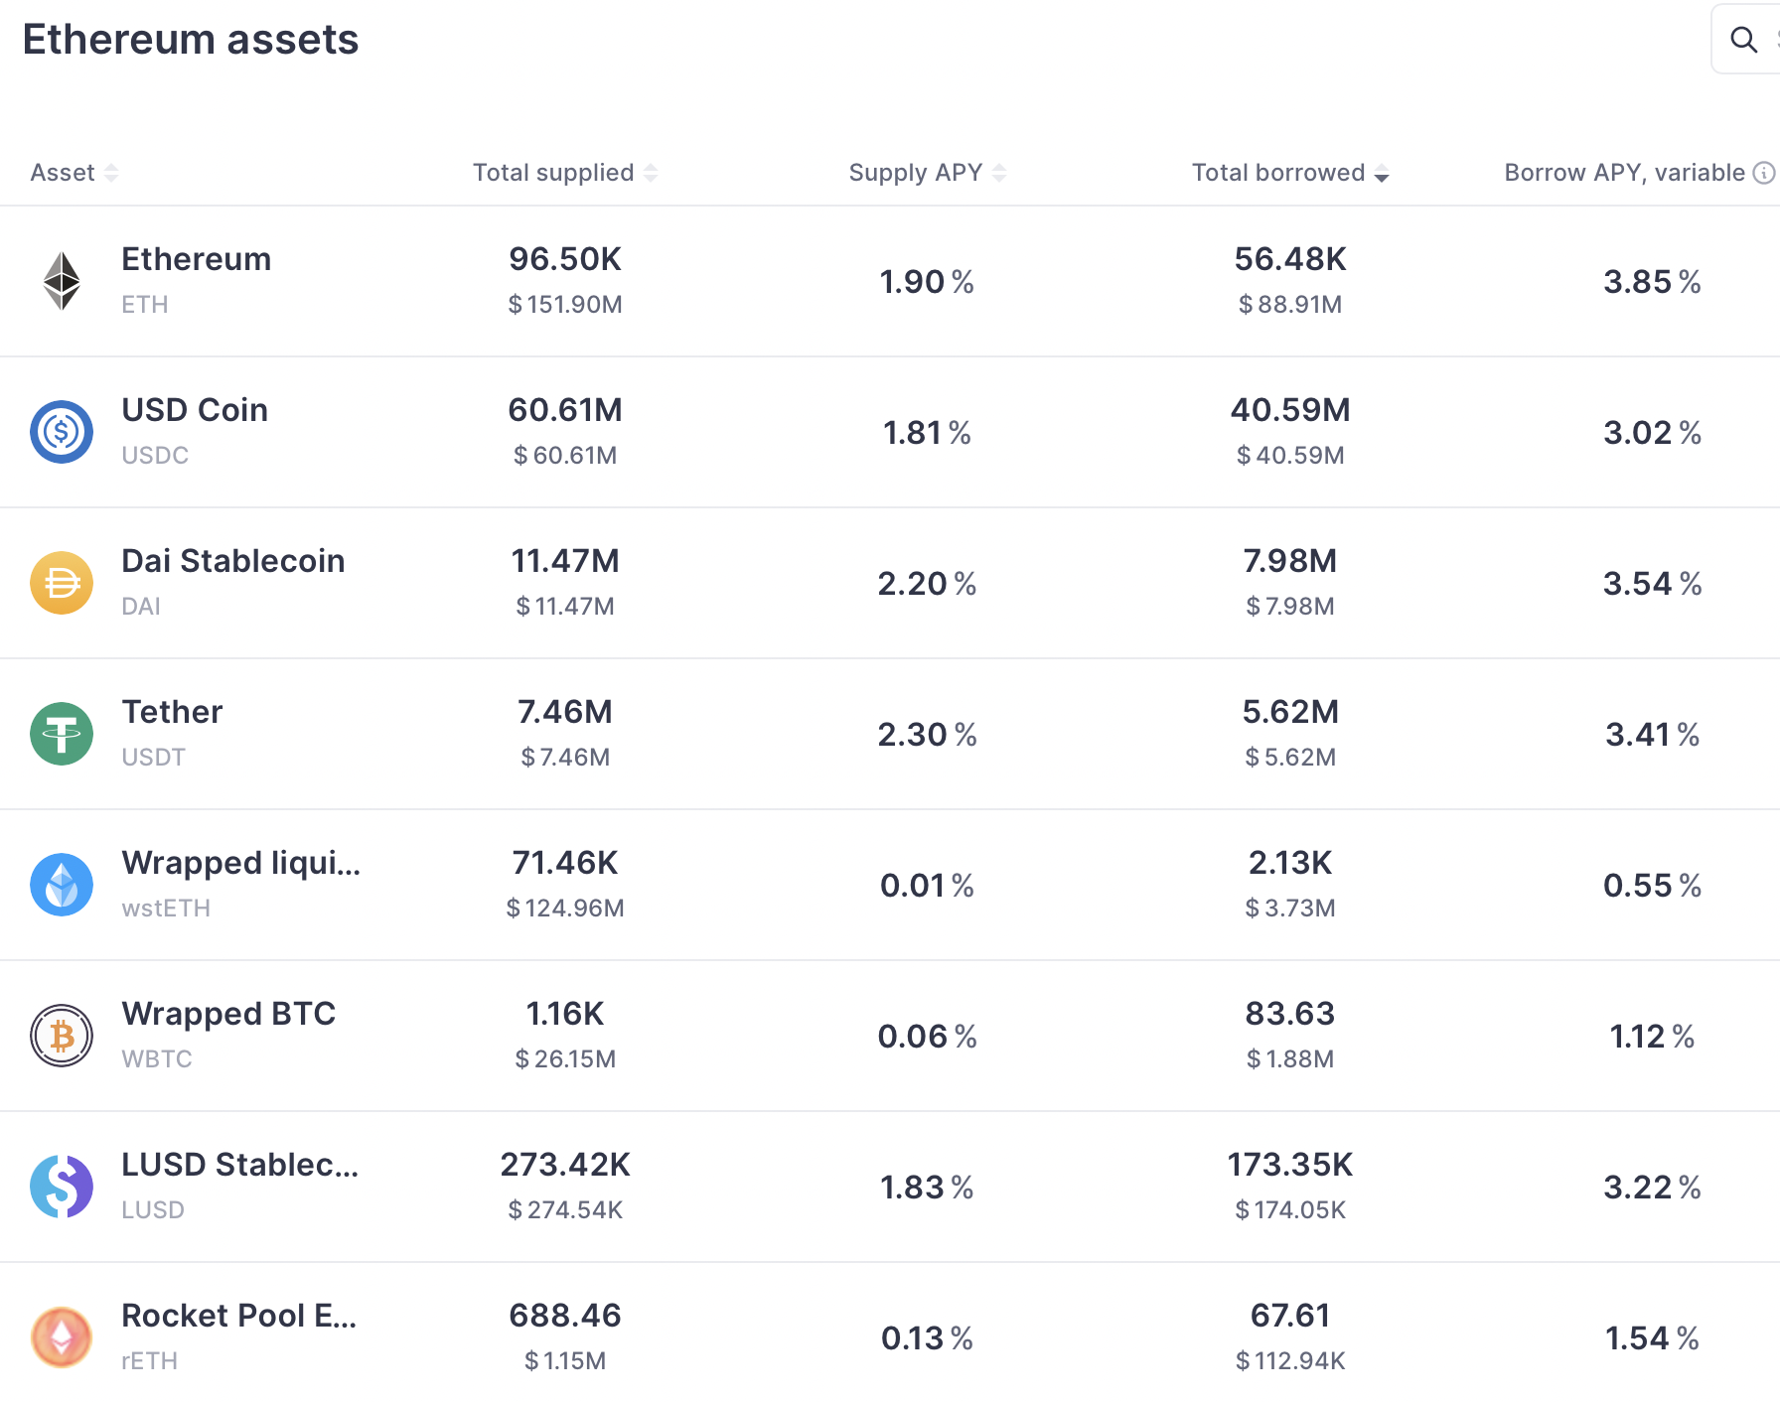Sort by Total supplied column

(x=565, y=173)
